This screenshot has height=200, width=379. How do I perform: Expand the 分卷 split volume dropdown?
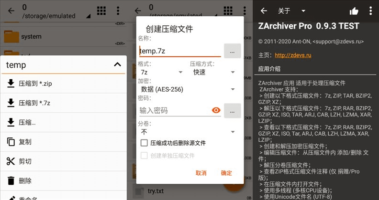(x=188, y=131)
